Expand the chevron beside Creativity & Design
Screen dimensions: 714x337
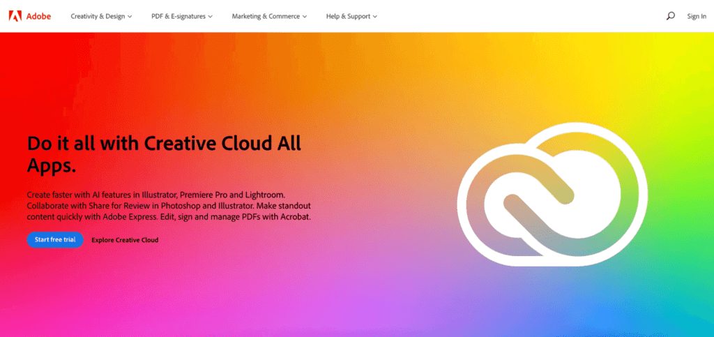coord(130,17)
